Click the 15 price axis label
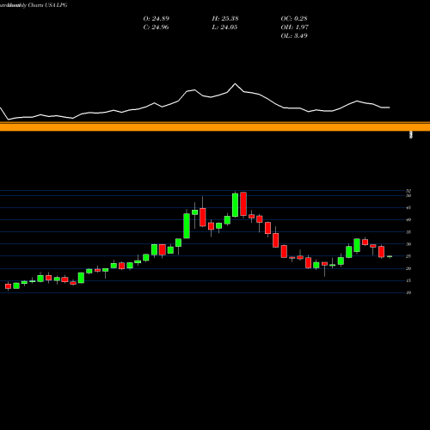Viewport: 430px width, 430px height. click(408, 280)
